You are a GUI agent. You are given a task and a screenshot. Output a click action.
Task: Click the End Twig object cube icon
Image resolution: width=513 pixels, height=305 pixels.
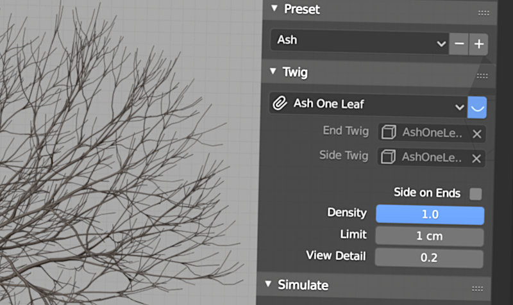[389, 133]
